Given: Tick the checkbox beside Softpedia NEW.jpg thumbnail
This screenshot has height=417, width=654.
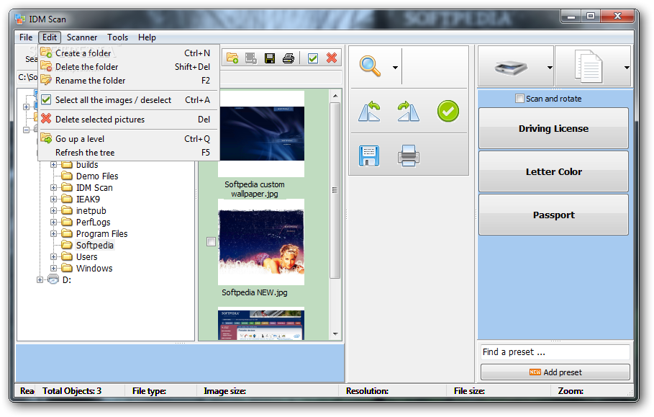Looking at the screenshot, I should (211, 242).
